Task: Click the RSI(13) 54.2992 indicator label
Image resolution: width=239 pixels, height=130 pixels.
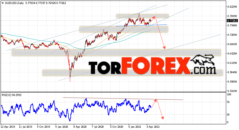Action: (x=12, y=95)
